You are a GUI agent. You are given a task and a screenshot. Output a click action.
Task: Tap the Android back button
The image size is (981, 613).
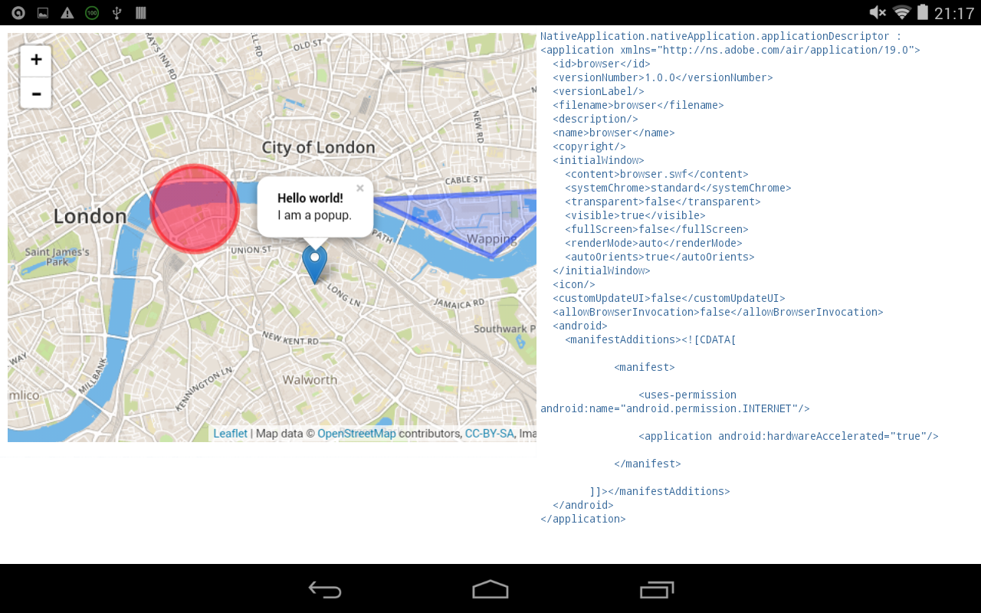(325, 589)
